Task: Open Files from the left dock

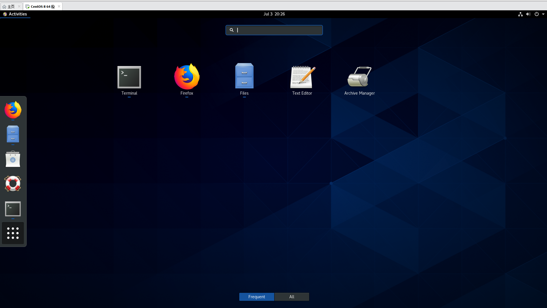Action: tap(13, 134)
